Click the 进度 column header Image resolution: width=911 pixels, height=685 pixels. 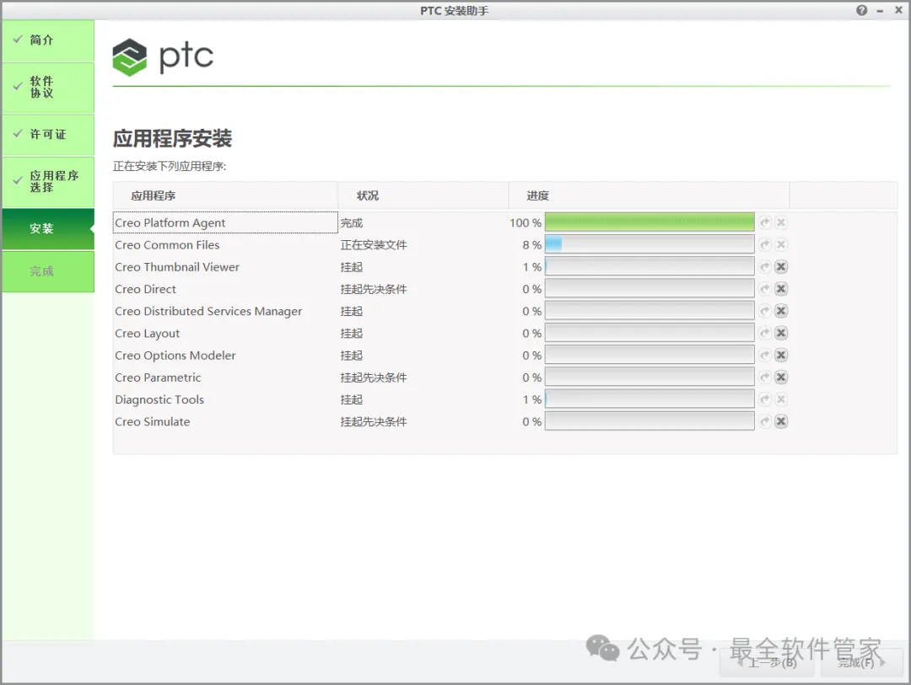click(649, 195)
